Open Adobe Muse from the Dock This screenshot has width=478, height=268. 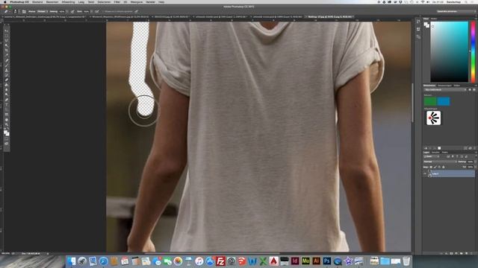pos(305,261)
